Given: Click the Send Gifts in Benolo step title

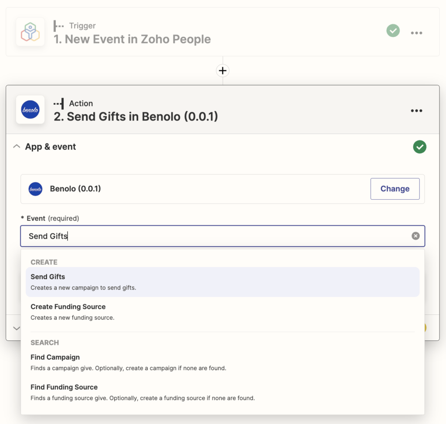Looking at the screenshot, I should (x=136, y=117).
